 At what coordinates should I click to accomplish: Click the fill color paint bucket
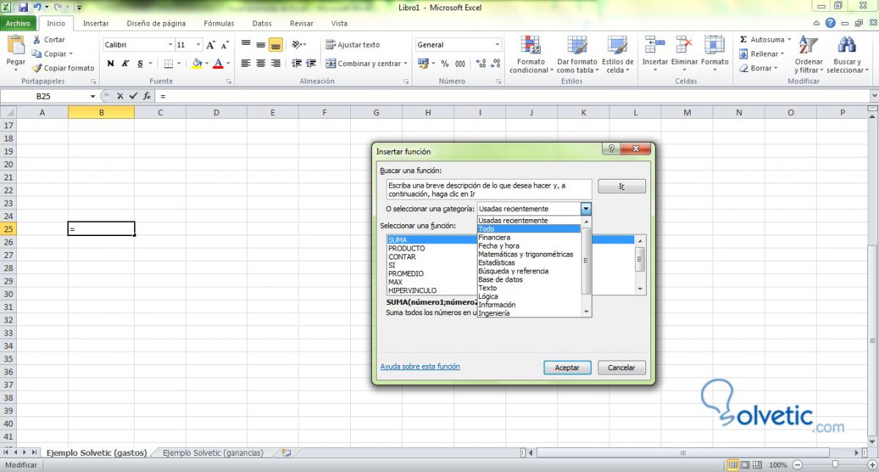(196, 64)
